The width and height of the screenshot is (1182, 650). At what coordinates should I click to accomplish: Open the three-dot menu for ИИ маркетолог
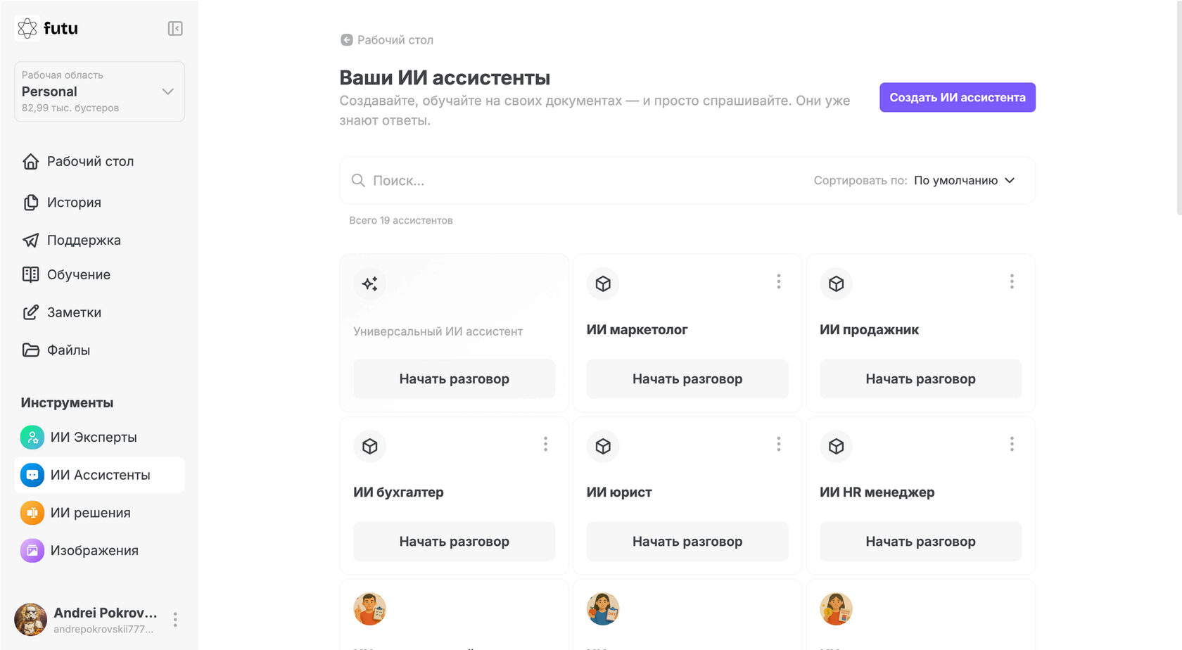point(778,281)
